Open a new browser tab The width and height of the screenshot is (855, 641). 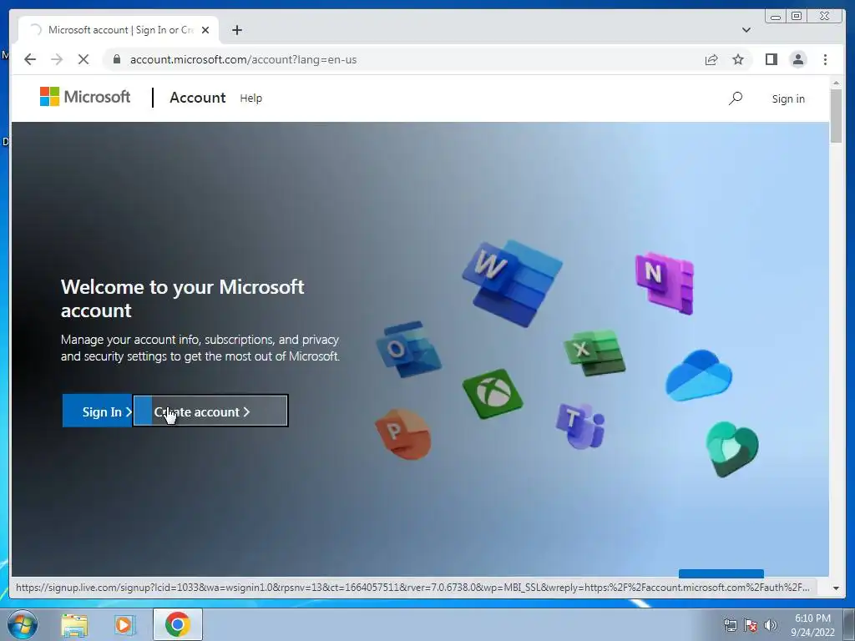[x=236, y=30]
